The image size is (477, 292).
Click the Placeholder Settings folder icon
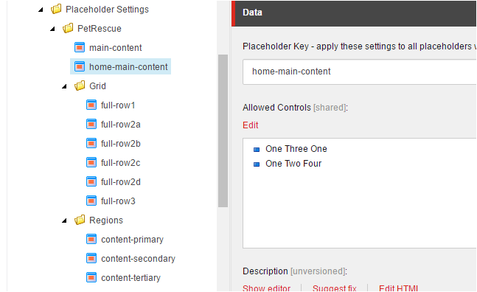click(56, 9)
